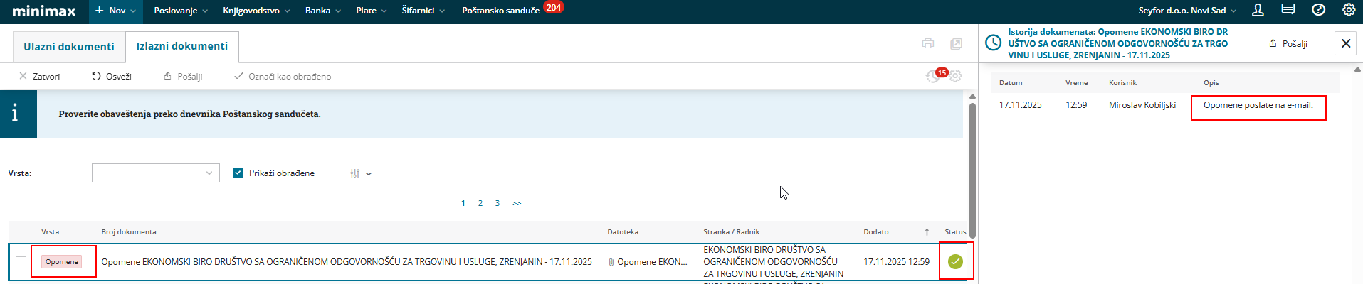Click Označi kao obrađeno button
The height and width of the screenshot is (284, 1363).
point(283,76)
